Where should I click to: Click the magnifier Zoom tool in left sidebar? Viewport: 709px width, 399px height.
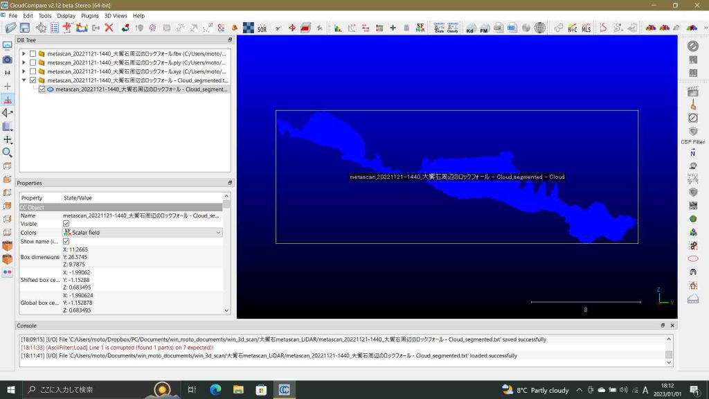click(x=7, y=152)
